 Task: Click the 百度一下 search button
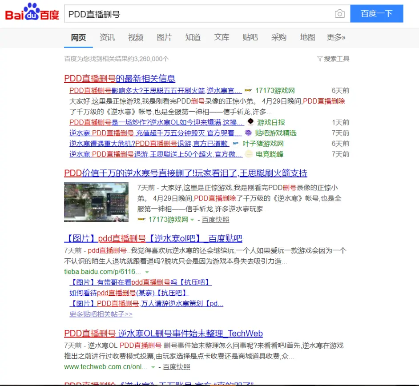click(376, 13)
